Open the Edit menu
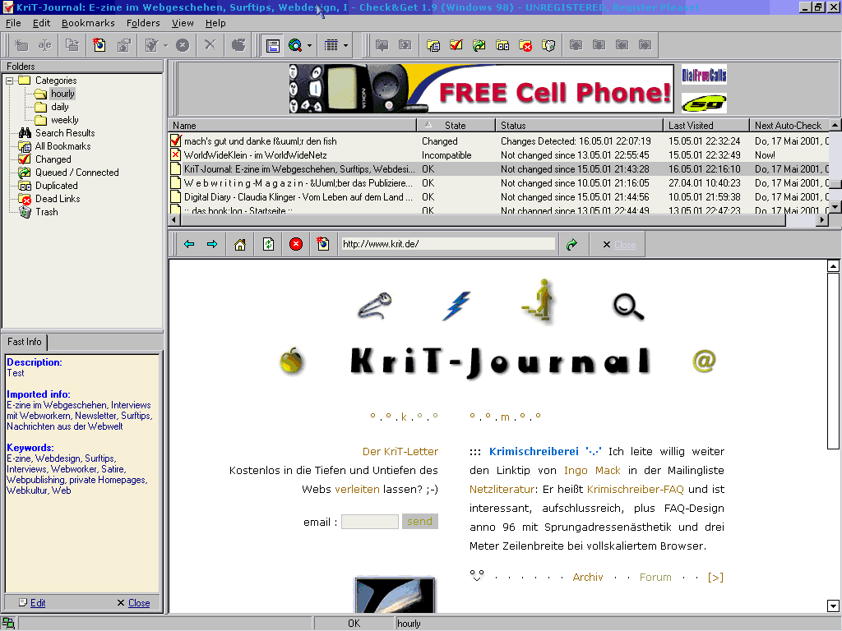This screenshot has width=842, height=631. pyautogui.click(x=41, y=23)
